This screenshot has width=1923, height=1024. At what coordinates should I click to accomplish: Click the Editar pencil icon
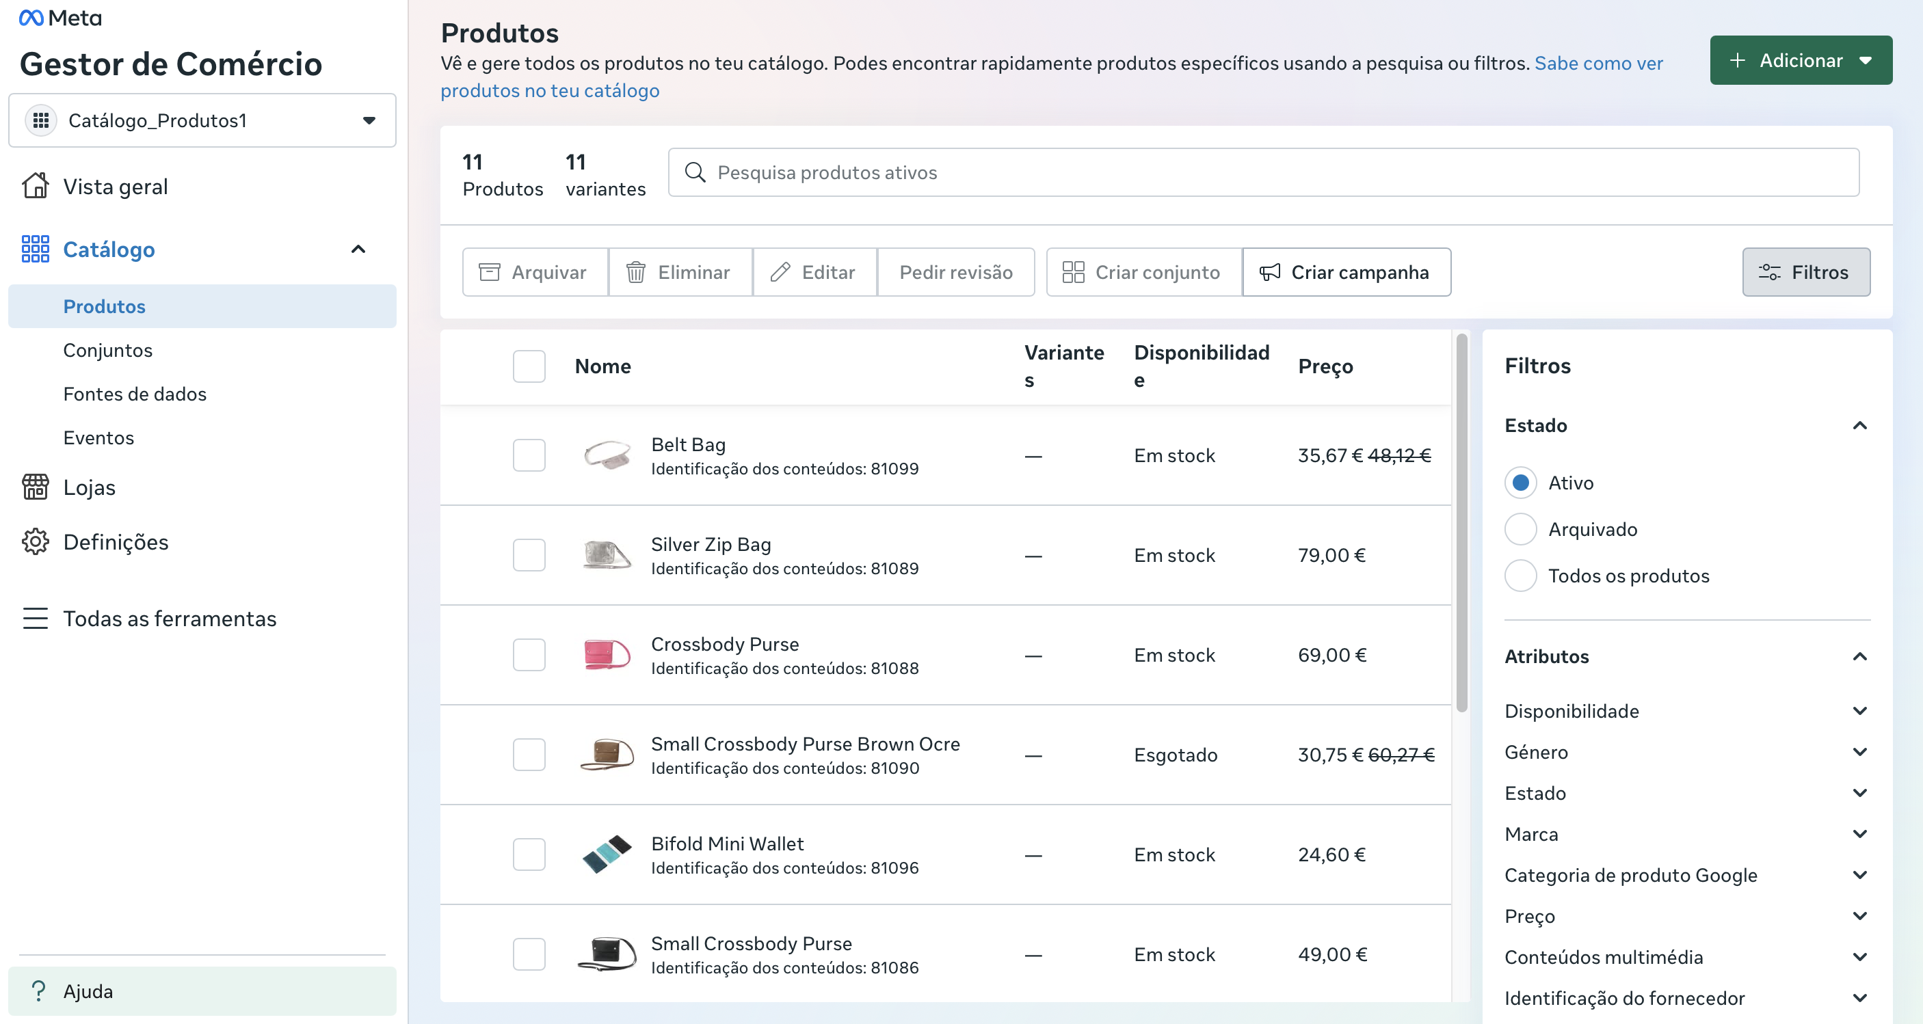780,273
